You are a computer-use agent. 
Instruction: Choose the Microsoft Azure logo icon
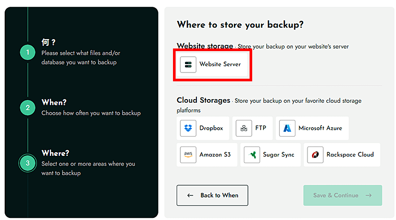[x=287, y=128]
